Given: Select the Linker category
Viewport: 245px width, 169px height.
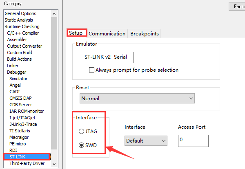Looking at the screenshot, I should tap(13, 66).
